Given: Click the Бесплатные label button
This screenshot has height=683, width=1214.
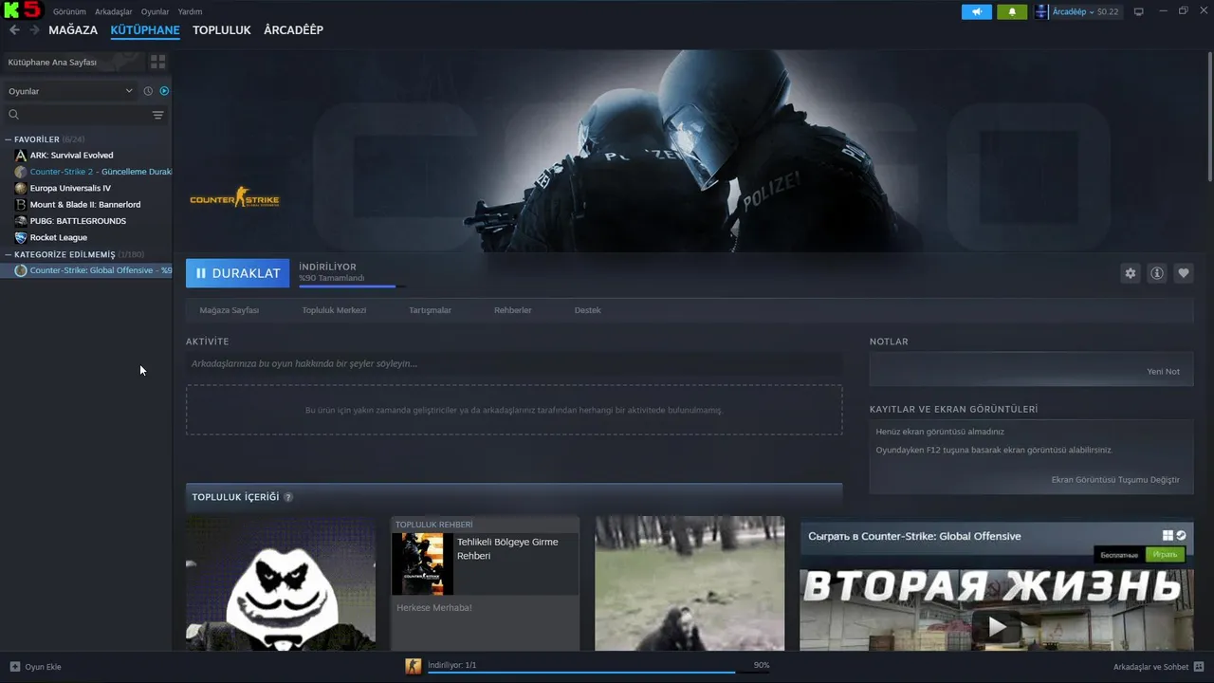Looking at the screenshot, I should coord(1119,554).
